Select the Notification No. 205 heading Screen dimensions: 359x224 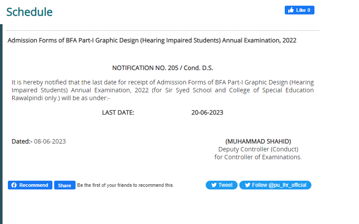pos(162,68)
